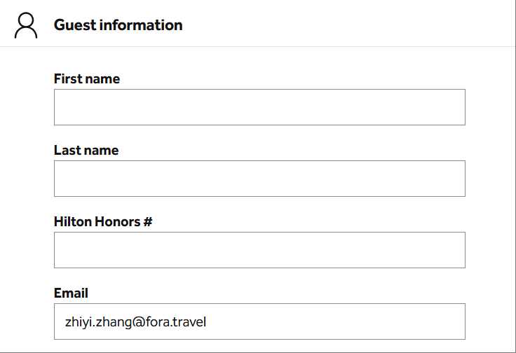Viewport: 516px width, 353px height.
Task: Click the Email label
Action: coord(71,293)
